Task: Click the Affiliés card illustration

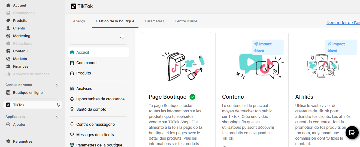Action: pyautogui.click(x=323, y=65)
